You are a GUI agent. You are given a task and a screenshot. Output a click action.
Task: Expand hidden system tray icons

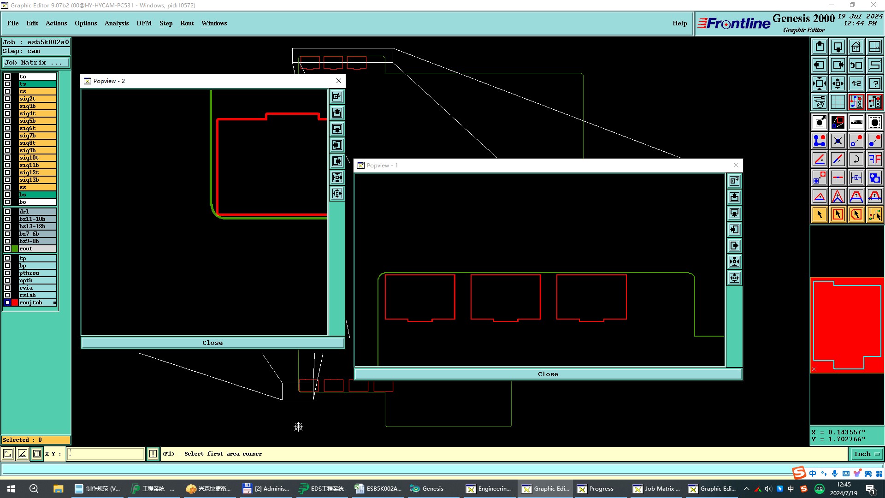[746, 489]
